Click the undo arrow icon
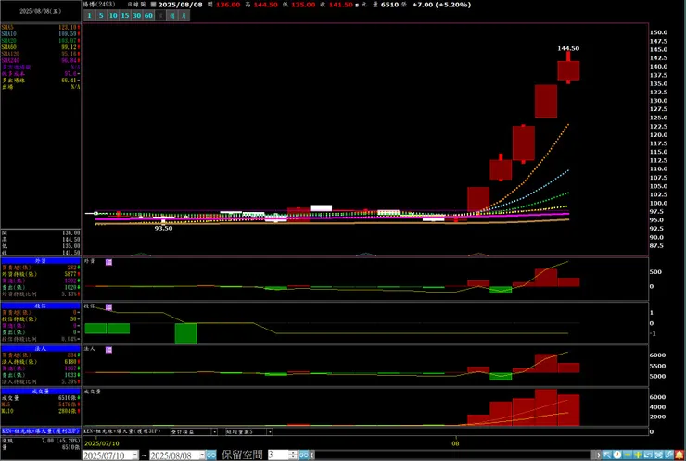 648,455
